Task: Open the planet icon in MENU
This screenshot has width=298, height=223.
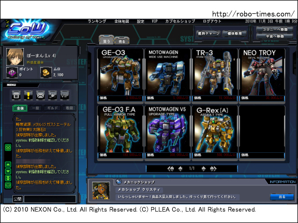Action: [52, 95]
